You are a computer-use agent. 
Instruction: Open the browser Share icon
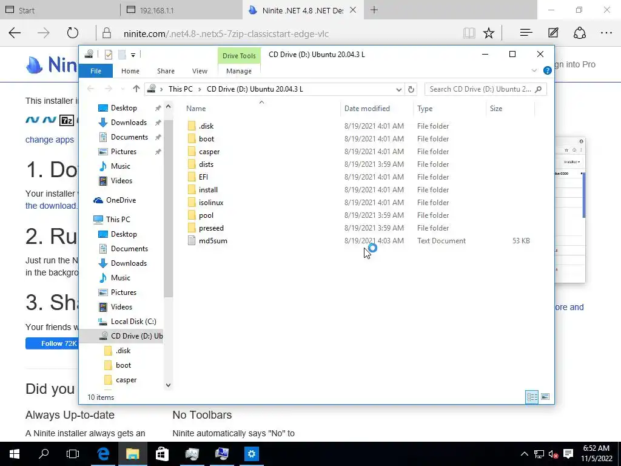pyautogui.click(x=579, y=33)
